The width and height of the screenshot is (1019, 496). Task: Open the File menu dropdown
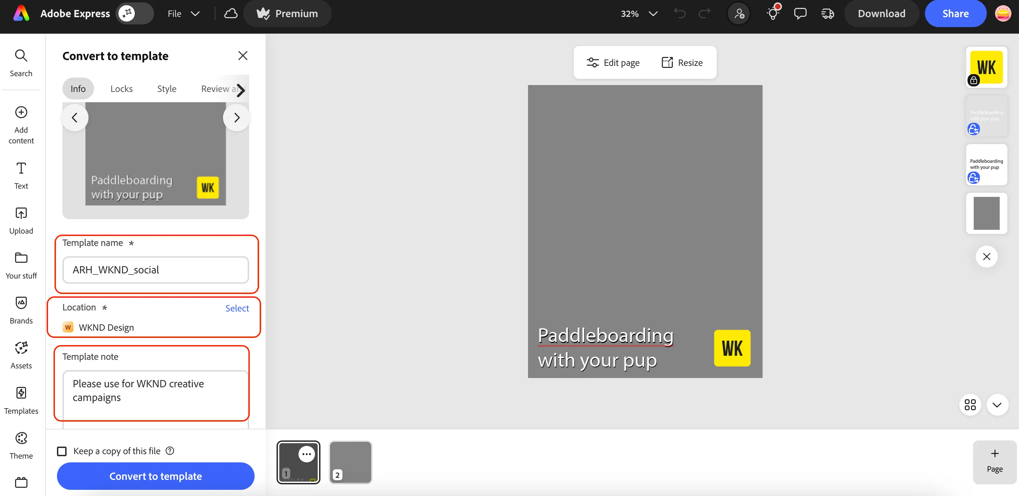pyautogui.click(x=184, y=13)
